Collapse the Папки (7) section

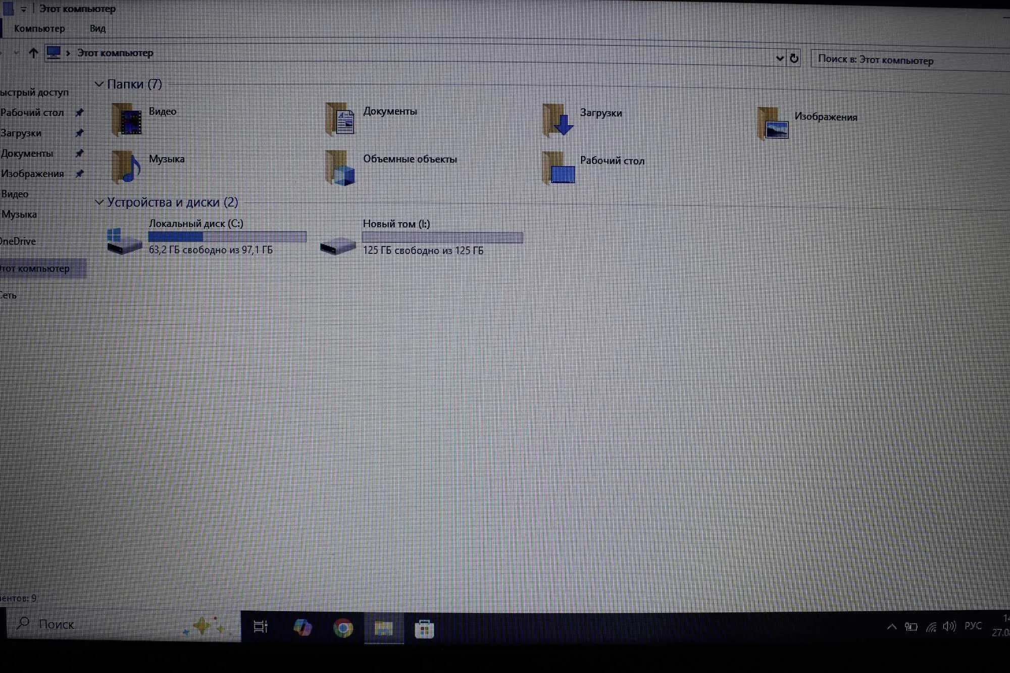tap(99, 84)
